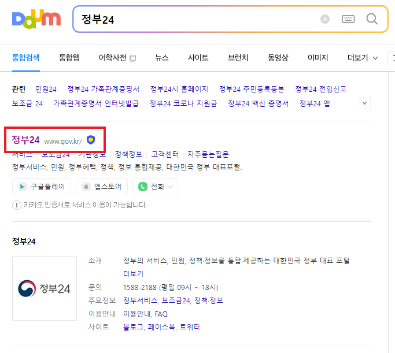Click related search 정부24 백신 증명서
Screen dimensions: 395x353
tap(258, 103)
